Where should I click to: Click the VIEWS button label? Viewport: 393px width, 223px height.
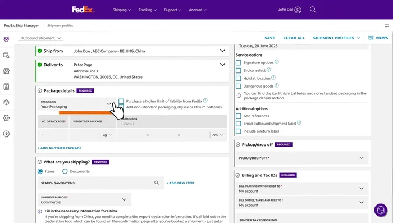pos(382,38)
